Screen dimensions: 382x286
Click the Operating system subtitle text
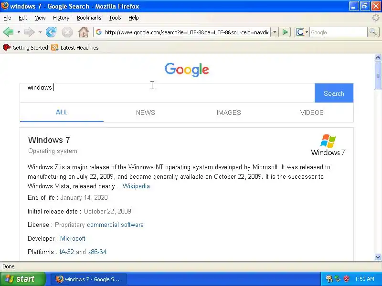click(x=53, y=151)
